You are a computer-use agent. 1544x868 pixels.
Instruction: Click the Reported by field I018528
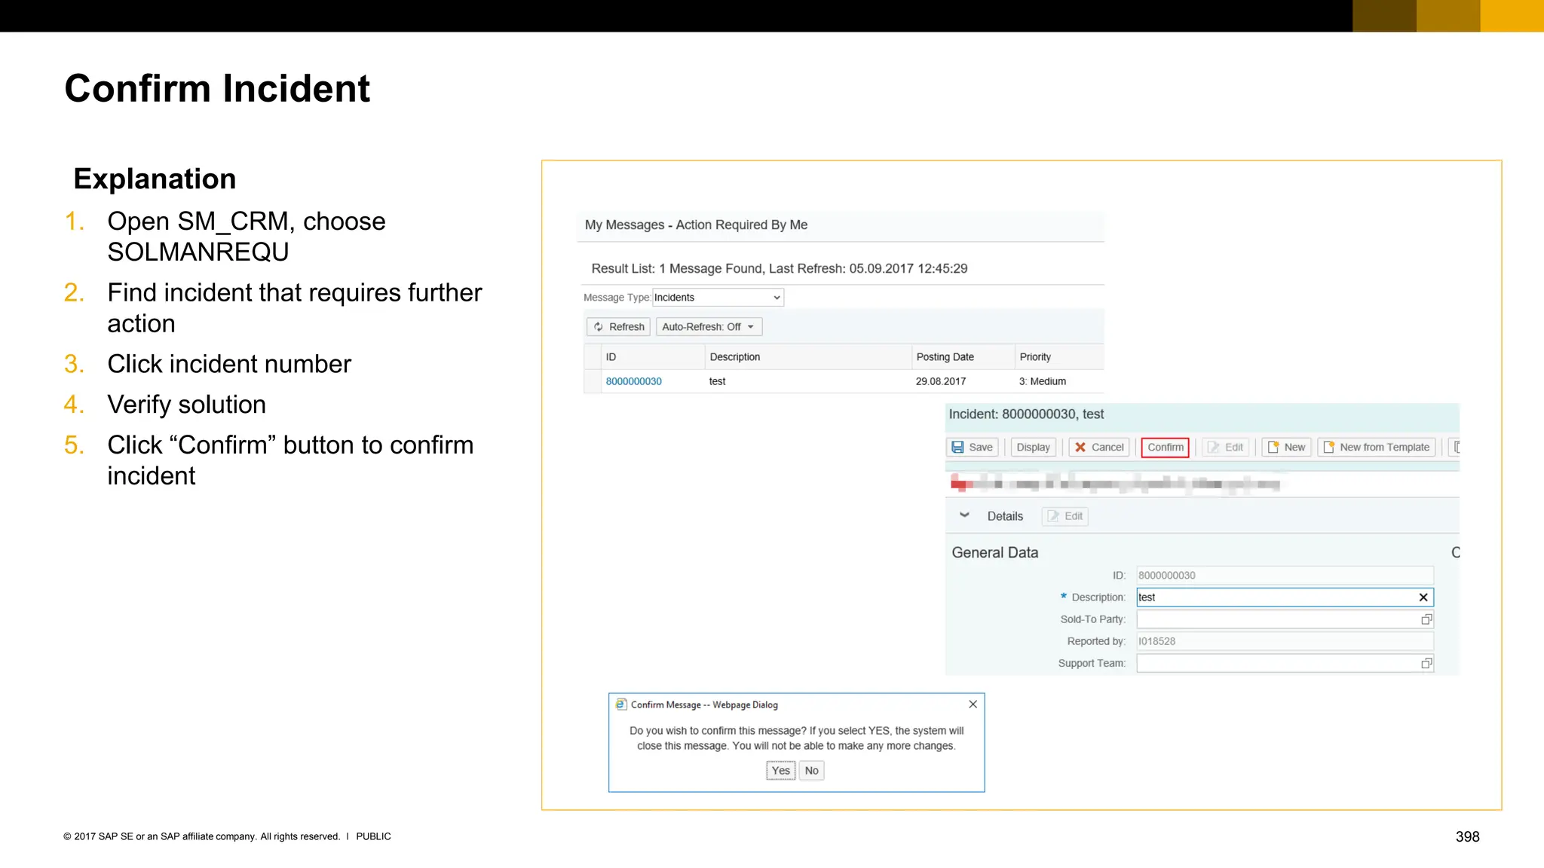[1285, 641]
